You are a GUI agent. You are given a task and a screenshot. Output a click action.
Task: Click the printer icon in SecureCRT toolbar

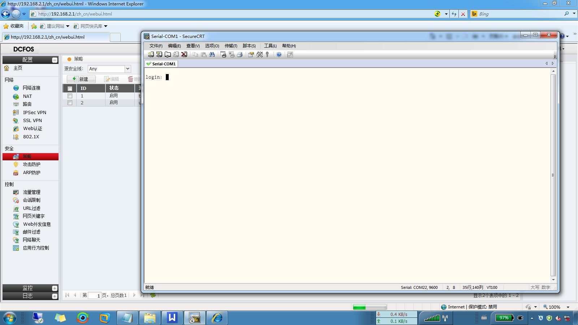pos(240,55)
